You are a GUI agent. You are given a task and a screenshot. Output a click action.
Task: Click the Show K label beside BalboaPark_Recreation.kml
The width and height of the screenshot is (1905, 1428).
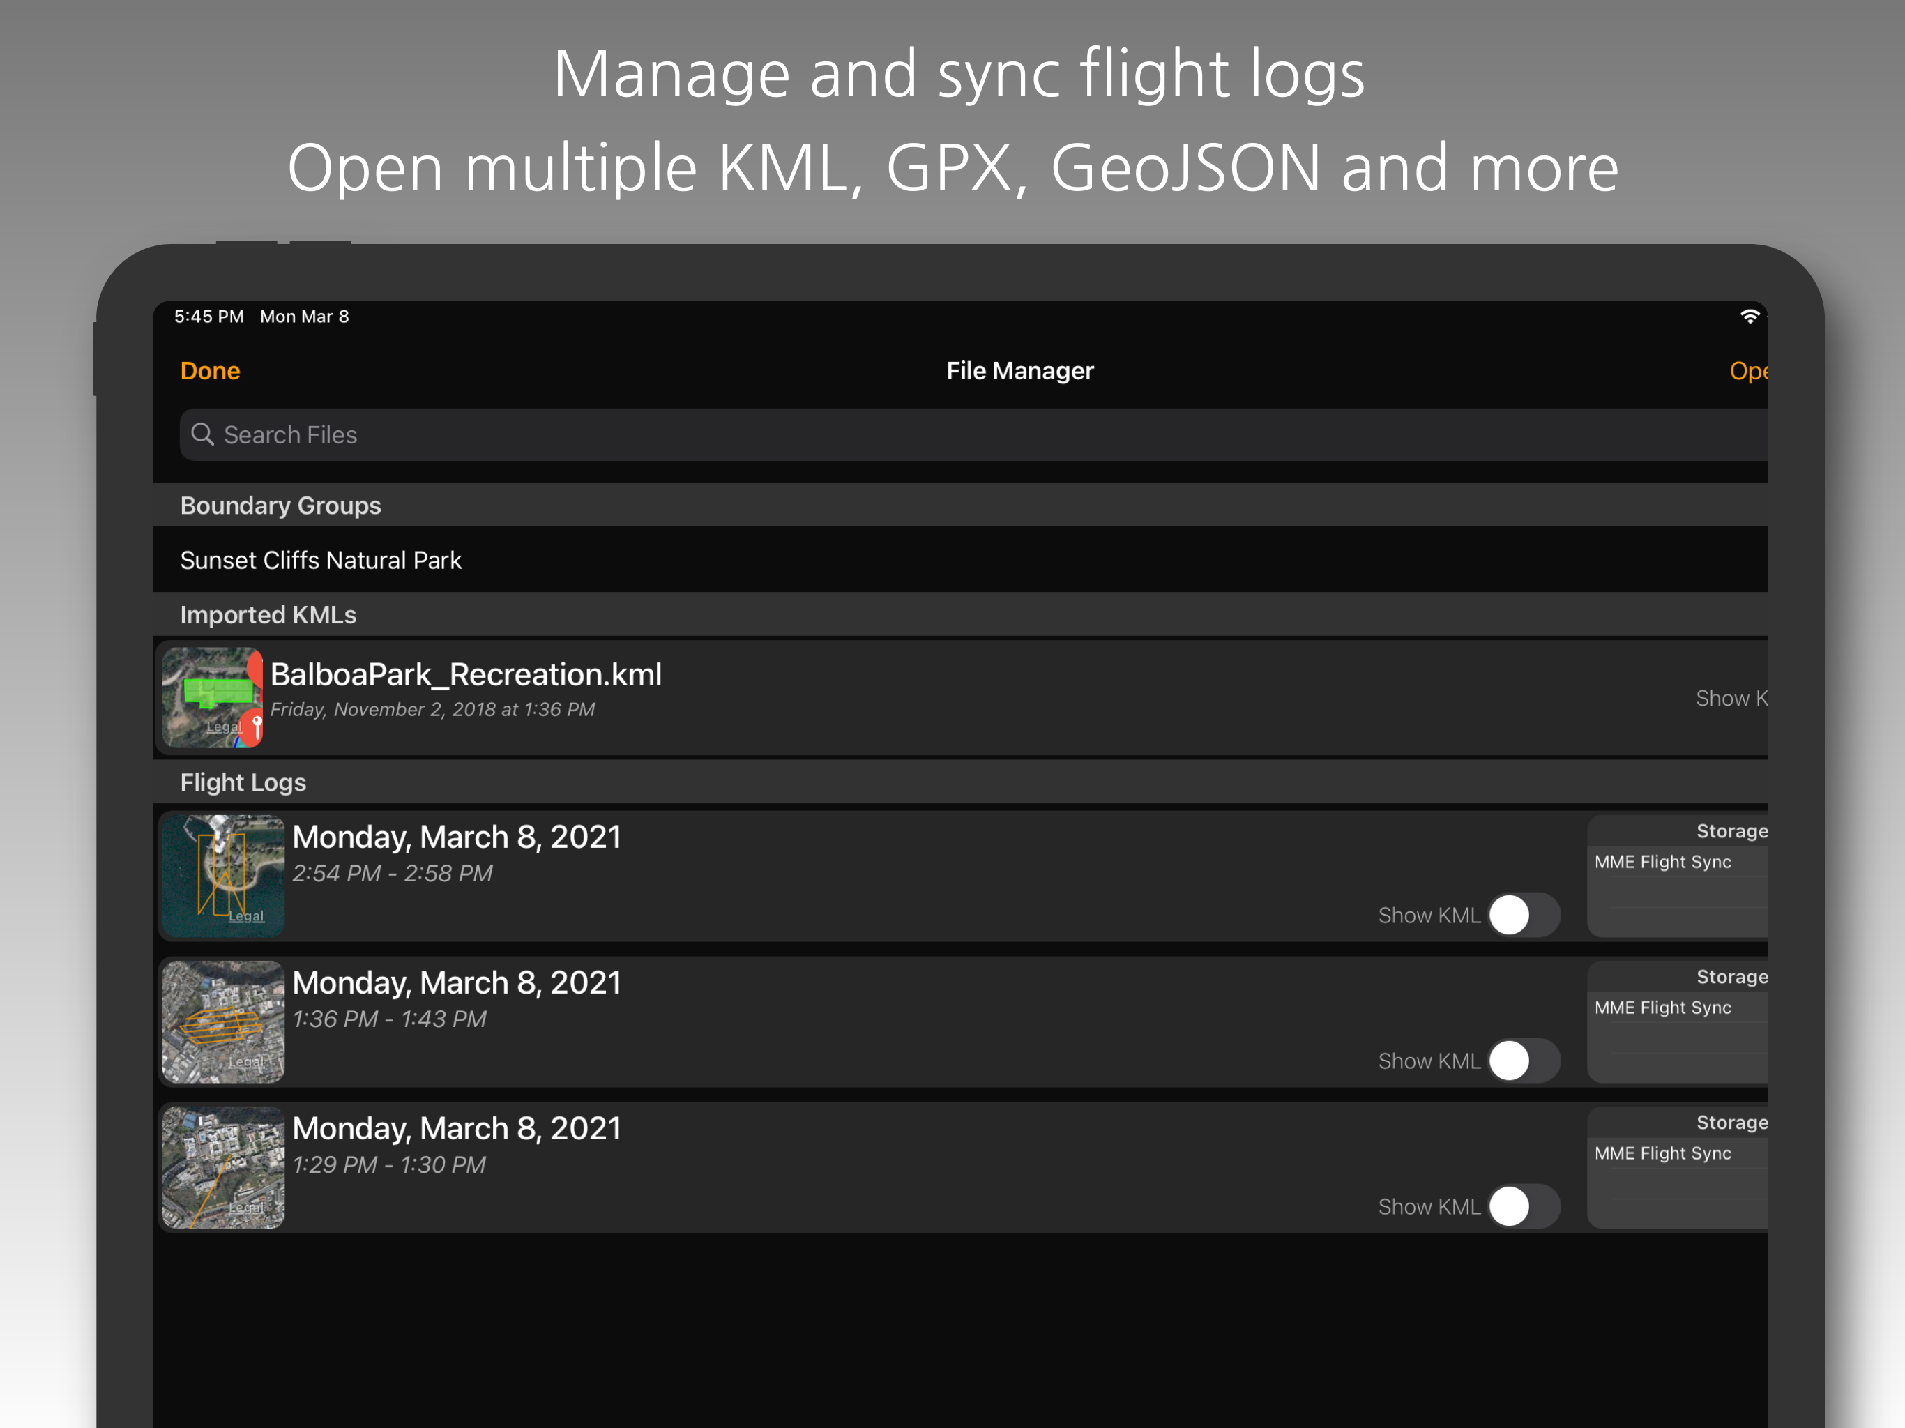click(x=1731, y=698)
